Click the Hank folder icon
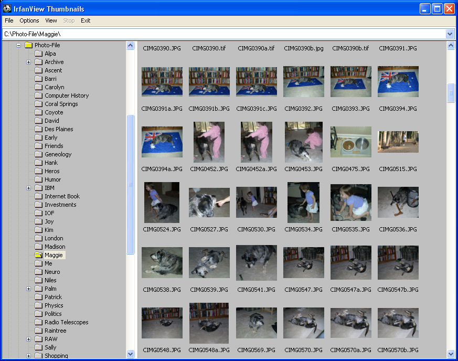Screen dimensions: 458x361 pos(38,163)
